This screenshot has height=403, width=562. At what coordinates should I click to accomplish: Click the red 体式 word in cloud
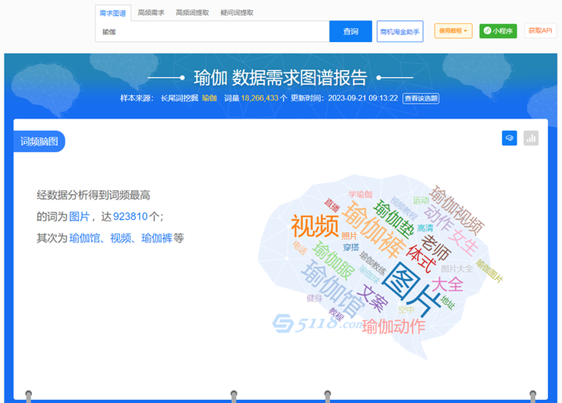point(421,259)
